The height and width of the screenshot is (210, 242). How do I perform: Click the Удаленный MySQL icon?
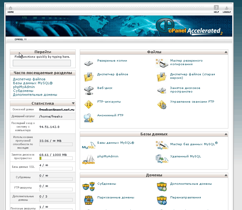tap(162, 159)
